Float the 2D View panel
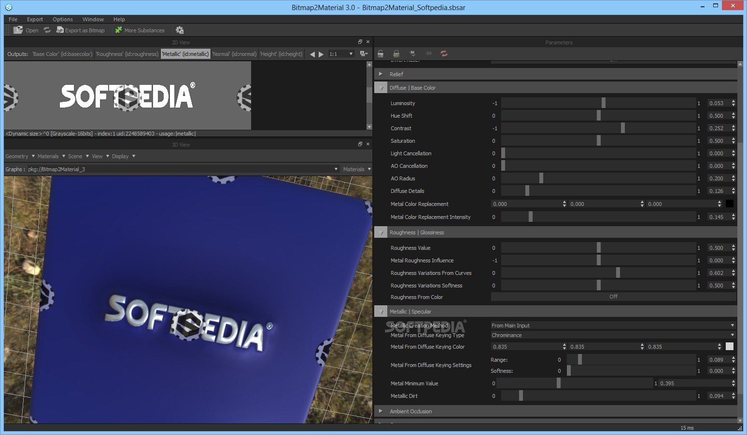This screenshot has height=435, width=747. click(360, 42)
